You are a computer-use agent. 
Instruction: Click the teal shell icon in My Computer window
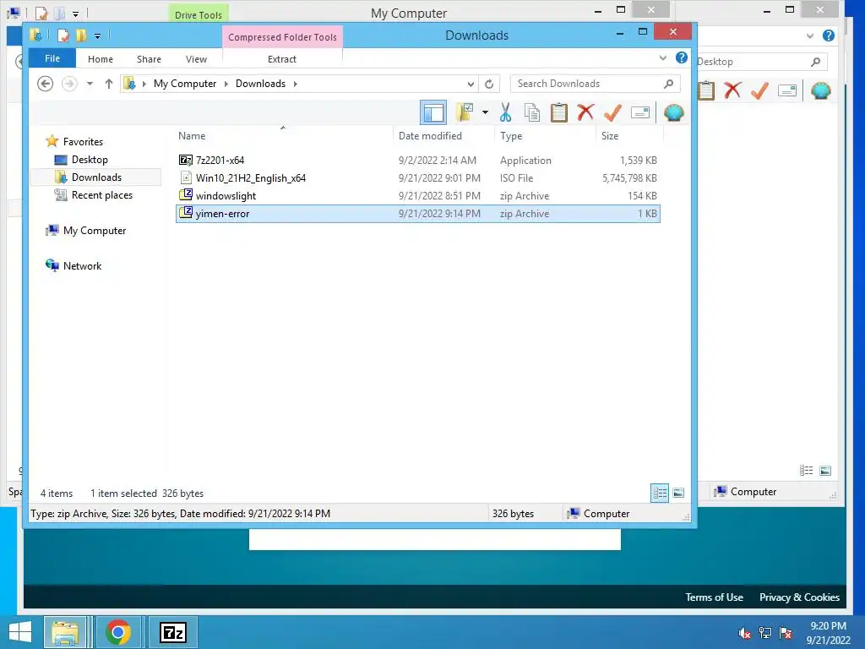tap(821, 90)
